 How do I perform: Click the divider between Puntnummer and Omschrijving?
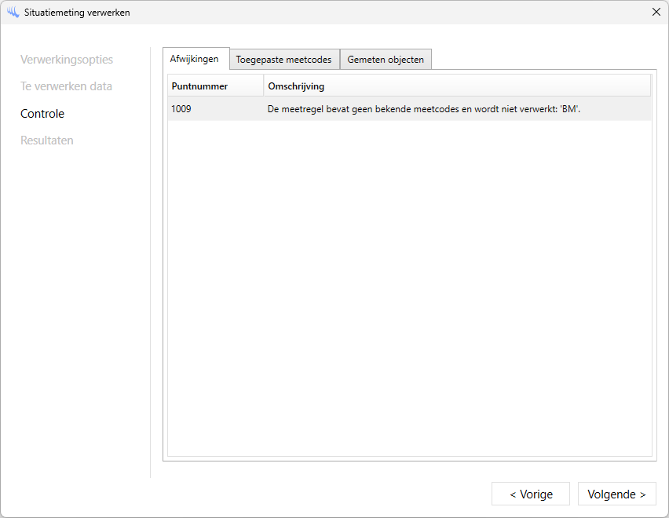point(263,86)
